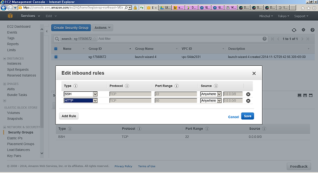The height and width of the screenshot is (173, 318).
Task: Click the Port Range info icon in dialog
Action: coord(176,86)
